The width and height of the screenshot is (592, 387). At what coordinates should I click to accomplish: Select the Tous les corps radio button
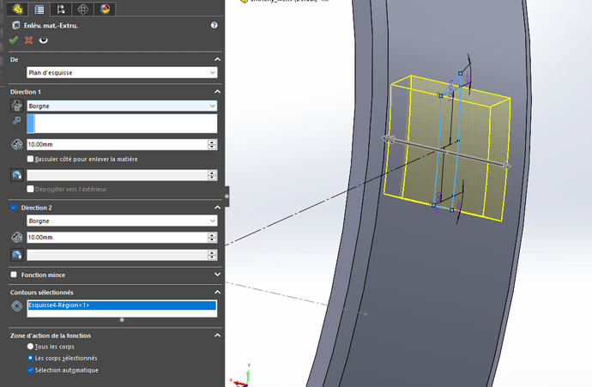[x=31, y=347]
